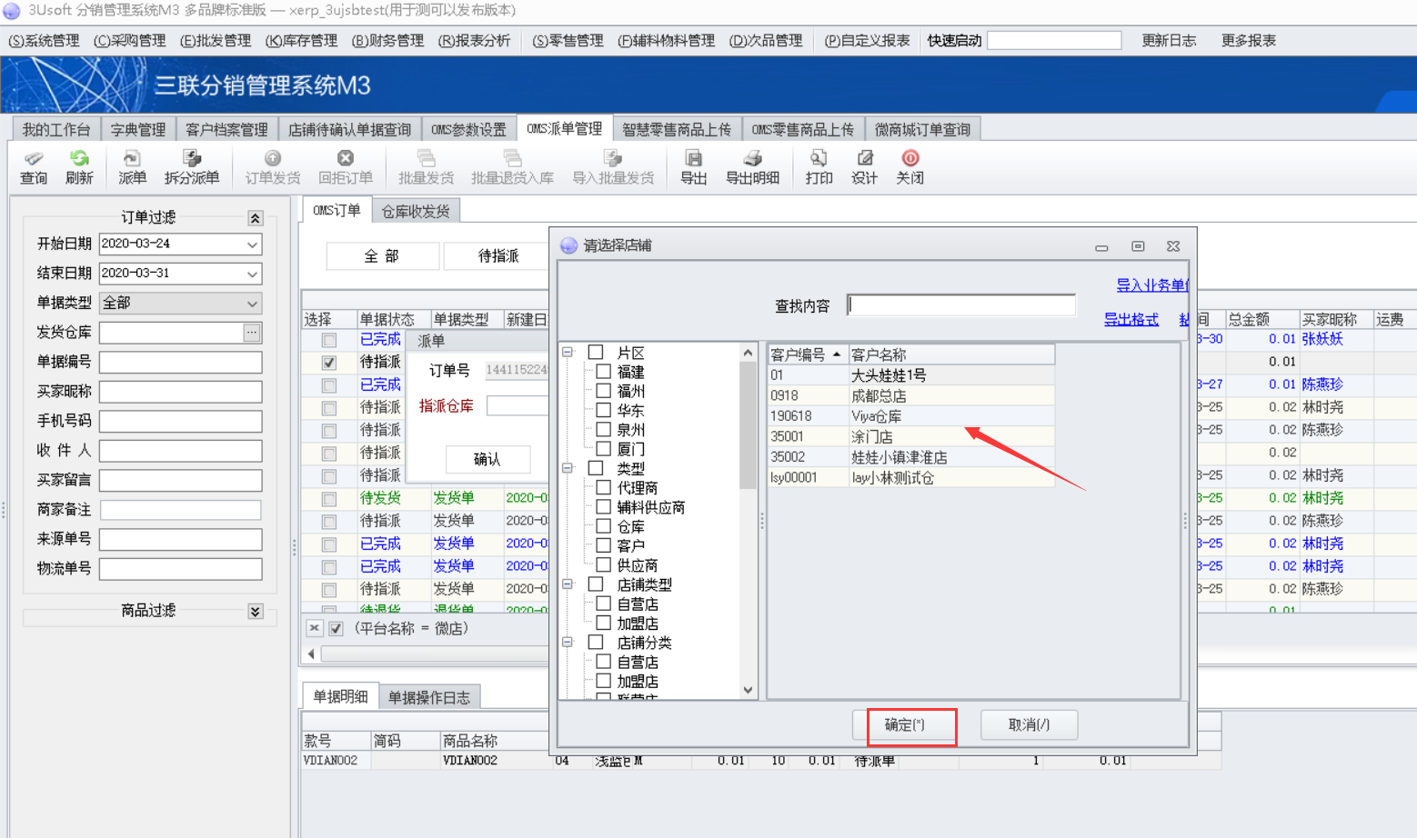1417x838 pixels.
Task: Select the Viya仓库 customer row
Action: coord(911,416)
